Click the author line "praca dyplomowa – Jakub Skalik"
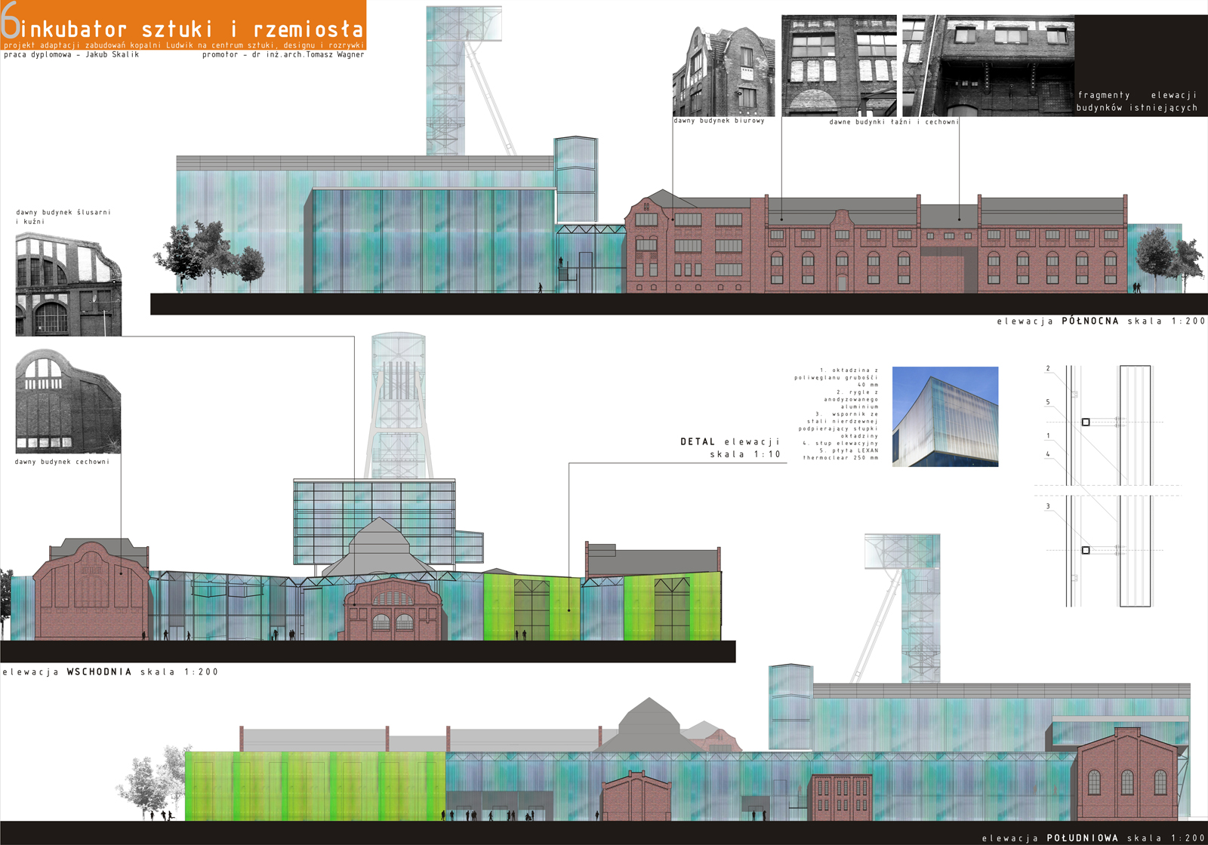1208x845 pixels. [72, 55]
